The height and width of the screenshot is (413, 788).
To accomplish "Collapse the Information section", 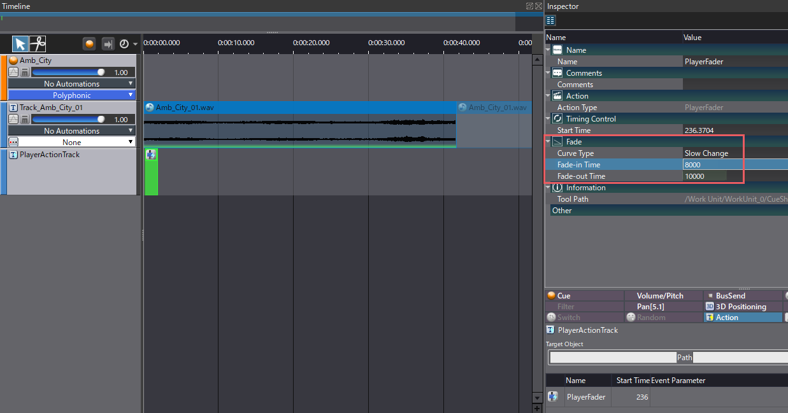I will pyautogui.click(x=548, y=187).
